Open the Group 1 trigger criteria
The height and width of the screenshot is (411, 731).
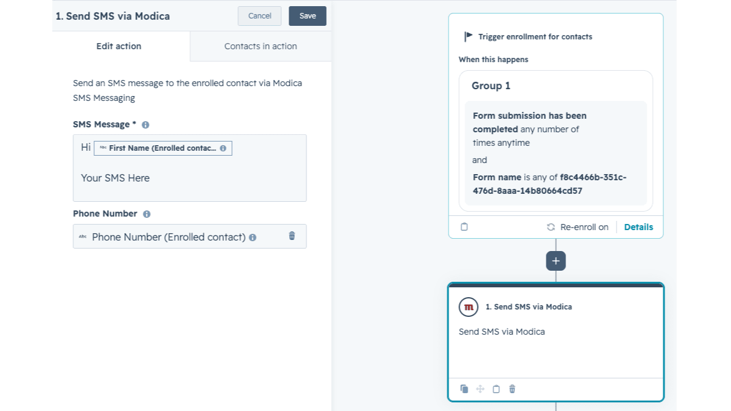556,141
